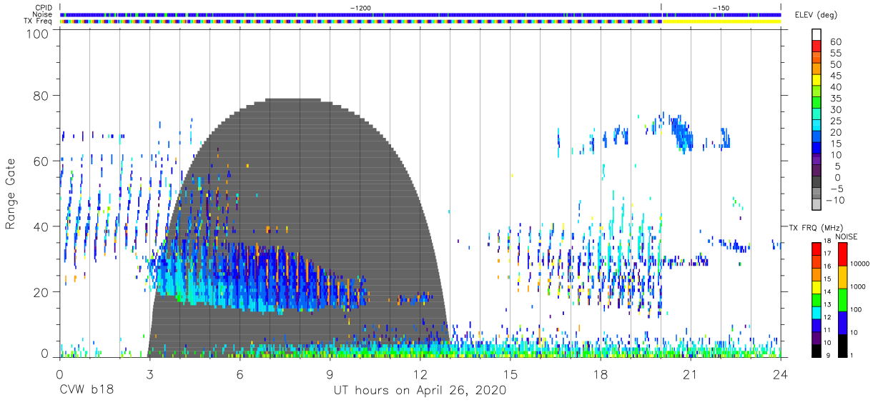This screenshot has width=878, height=405.
Task: Click the white top segment of ELEV colorbar
Action: 817,34
